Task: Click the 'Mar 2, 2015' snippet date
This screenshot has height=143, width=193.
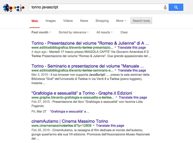Action: (40, 75)
